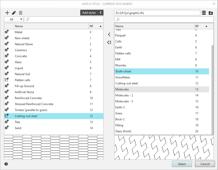Click the pencil edit style icon
Screen dimensions: 218x170
14,13
